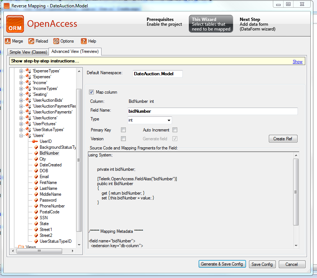The image size is (317, 278).
Task: Click the Reload toolbar label
Action: [42, 41]
